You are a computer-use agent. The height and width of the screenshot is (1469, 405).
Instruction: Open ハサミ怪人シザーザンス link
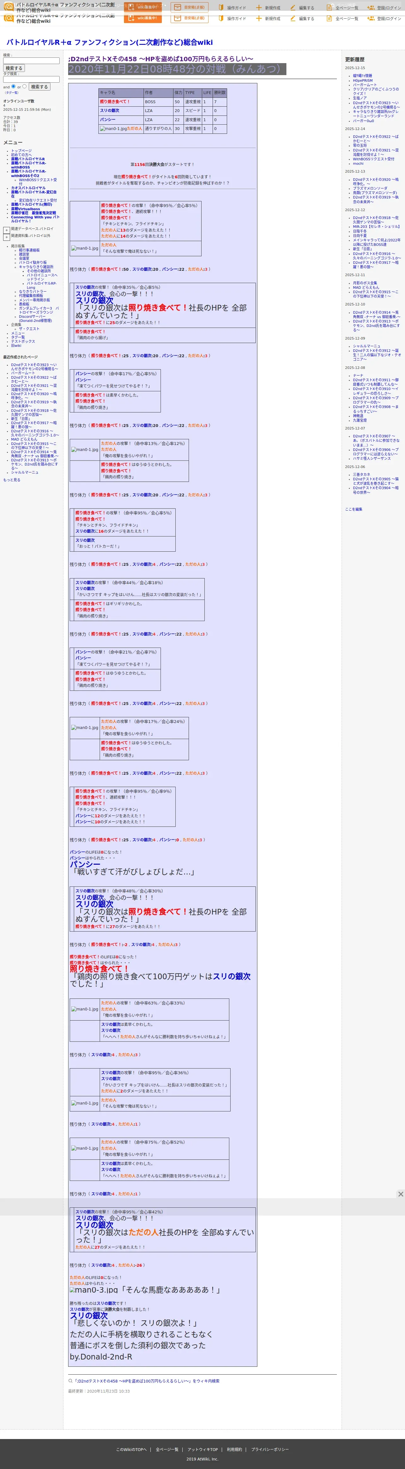tap(371, 459)
